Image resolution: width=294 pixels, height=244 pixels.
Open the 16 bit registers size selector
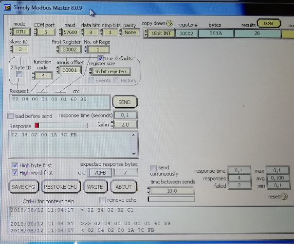[x=110, y=71]
